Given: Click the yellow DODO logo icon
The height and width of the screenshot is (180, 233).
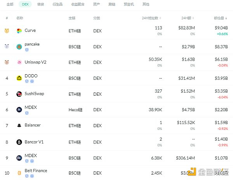Looking at the screenshot, I should (x=19, y=78).
